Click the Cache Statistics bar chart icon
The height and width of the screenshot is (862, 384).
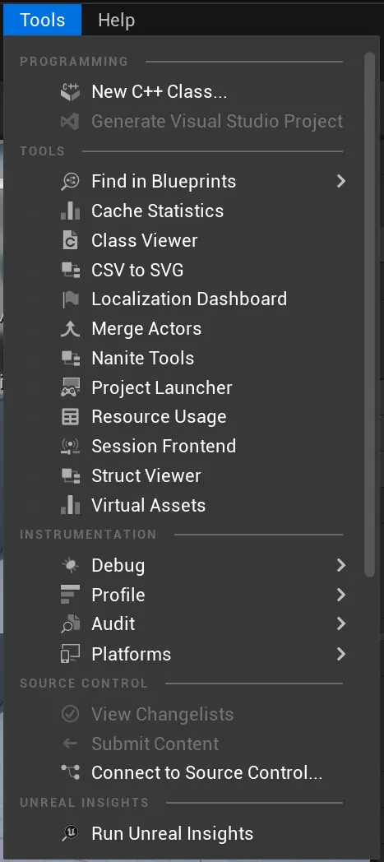(71, 211)
